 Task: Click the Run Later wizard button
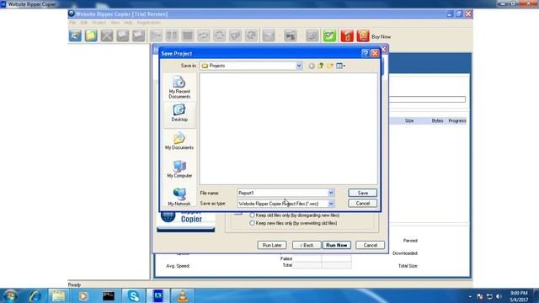[272, 245]
